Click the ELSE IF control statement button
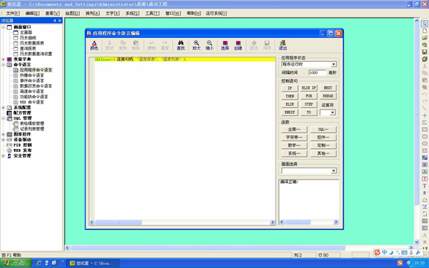The height and width of the screenshot is (268, 429). click(308, 88)
